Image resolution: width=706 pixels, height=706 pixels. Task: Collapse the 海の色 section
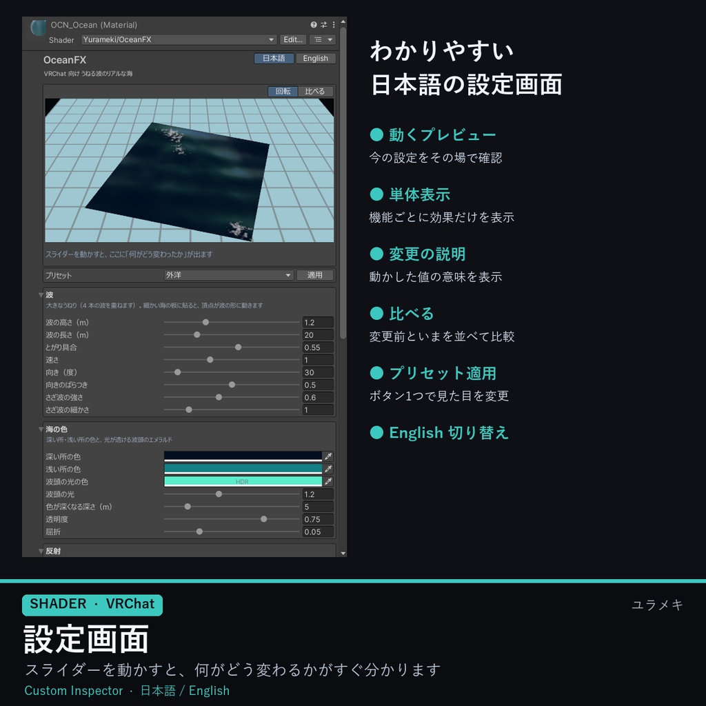tap(41, 429)
